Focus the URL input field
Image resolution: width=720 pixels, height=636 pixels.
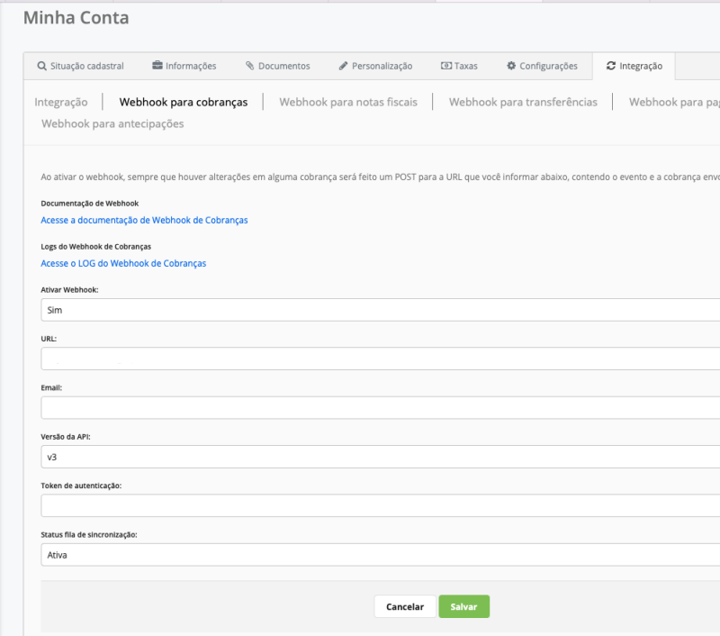(x=380, y=359)
